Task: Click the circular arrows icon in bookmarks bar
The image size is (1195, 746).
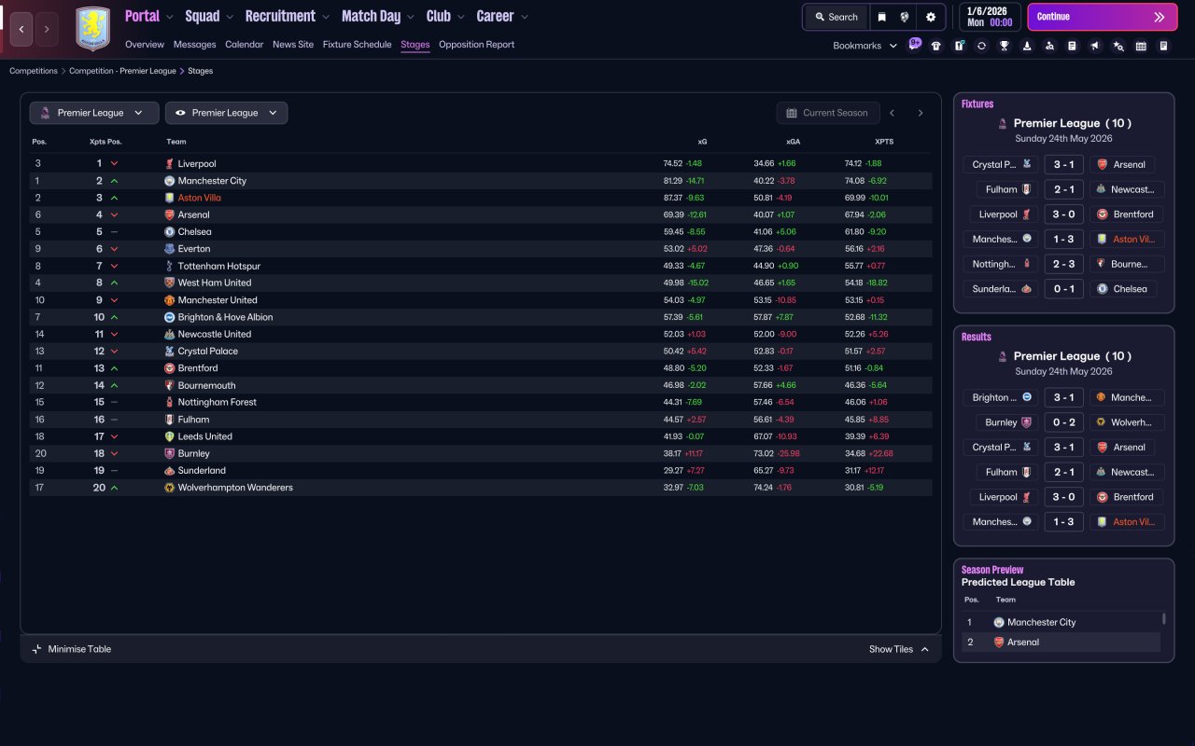Action: point(981,46)
